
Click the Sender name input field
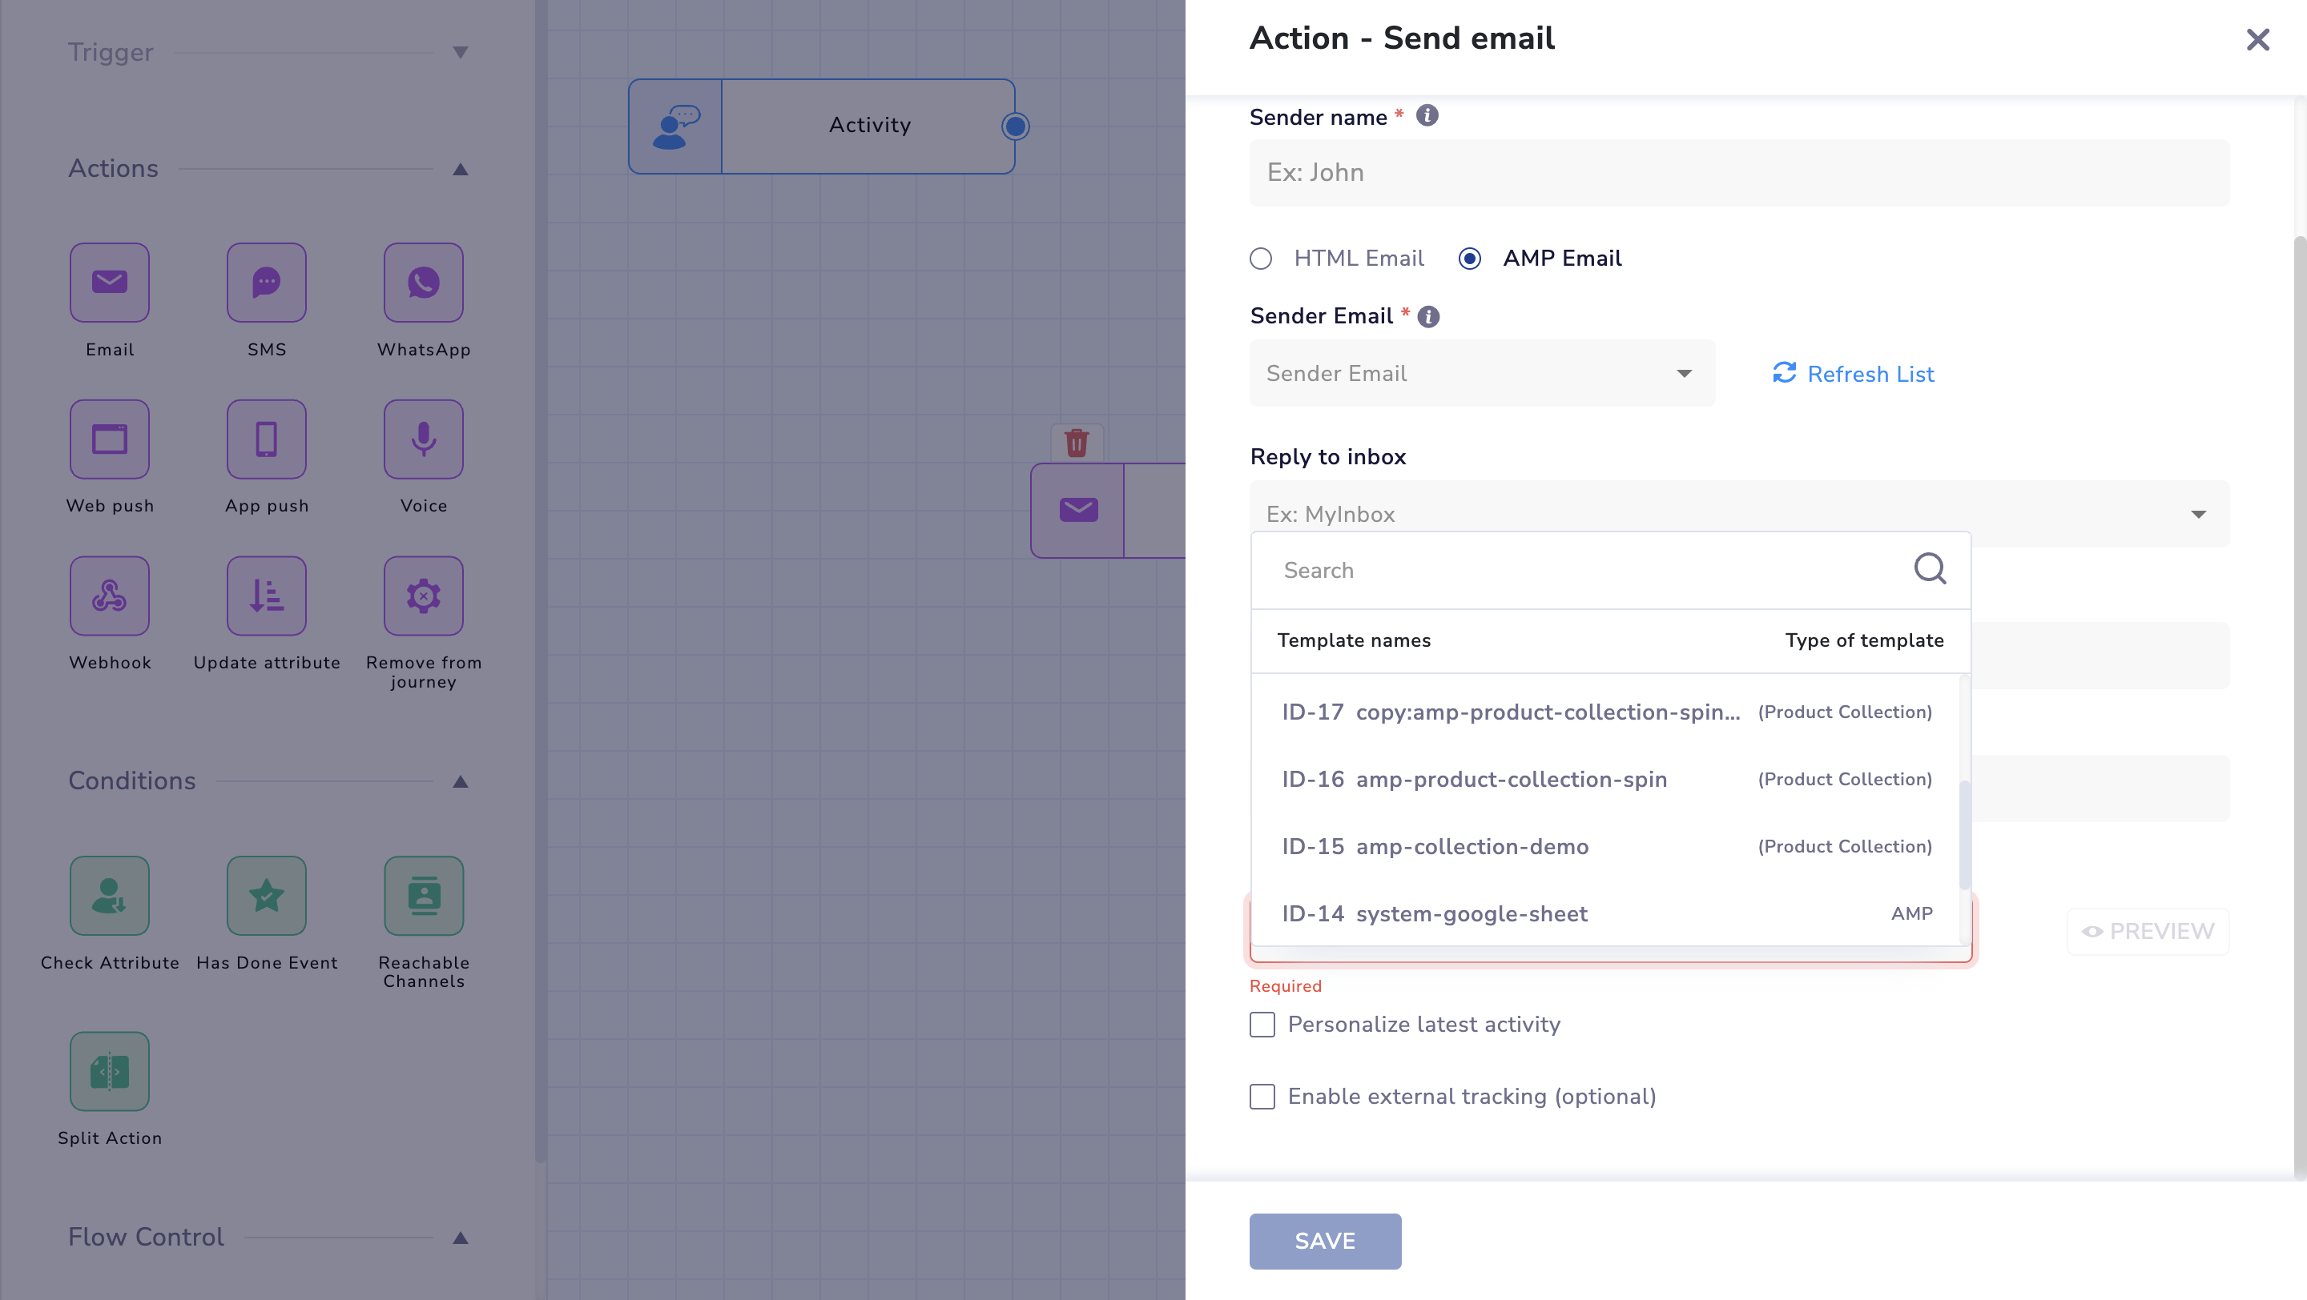(1739, 173)
